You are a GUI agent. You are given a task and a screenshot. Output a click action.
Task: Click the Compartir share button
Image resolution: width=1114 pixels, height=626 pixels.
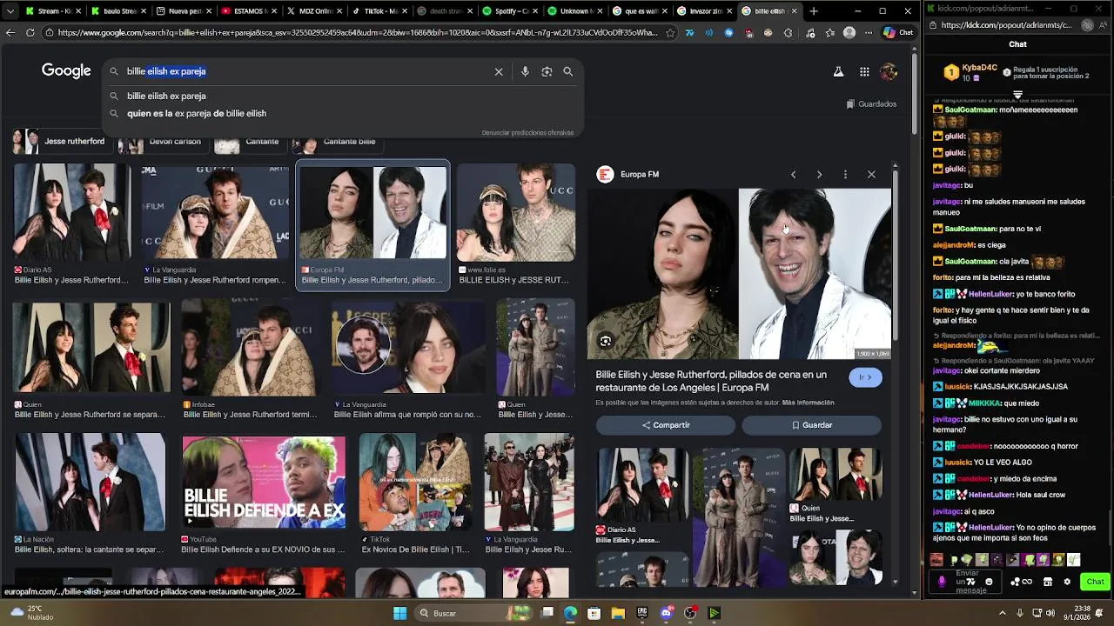(x=666, y=425)
